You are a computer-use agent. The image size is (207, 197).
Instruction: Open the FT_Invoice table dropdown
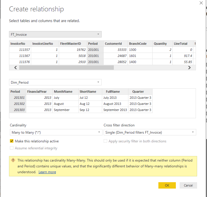pyautogui.click(x=55, y=34)
